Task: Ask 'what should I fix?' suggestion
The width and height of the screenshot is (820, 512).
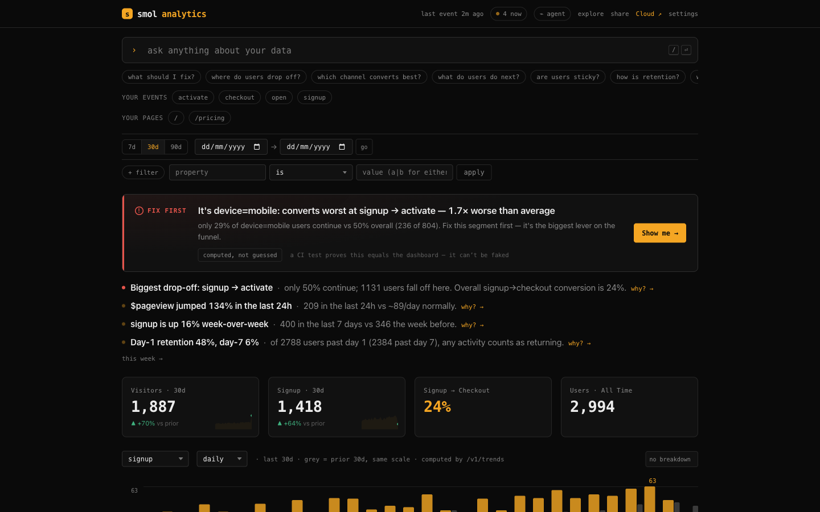Action: click(161, 77)
